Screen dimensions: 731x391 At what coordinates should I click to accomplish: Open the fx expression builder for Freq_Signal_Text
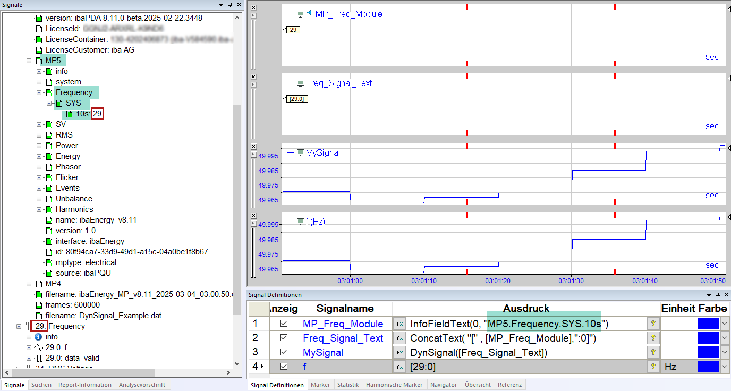click(x=399, y=338)
